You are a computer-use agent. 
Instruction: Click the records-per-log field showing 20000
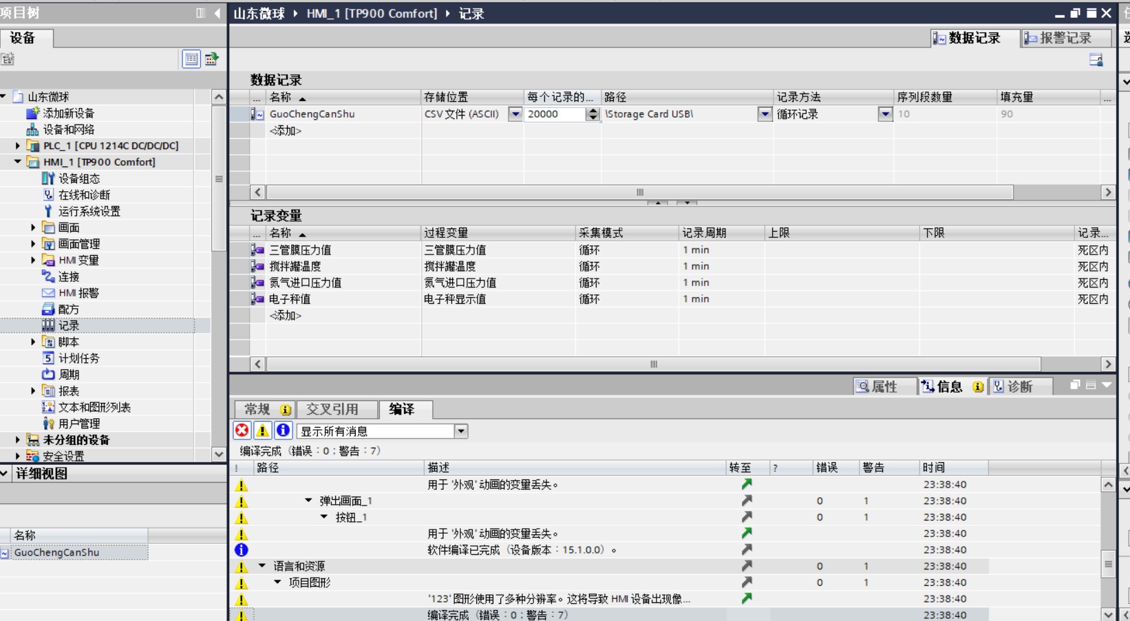[x=554, y=114]
